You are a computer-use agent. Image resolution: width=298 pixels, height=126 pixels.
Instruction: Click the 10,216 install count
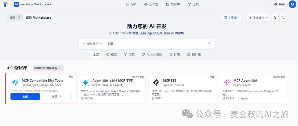click(87, 98)
